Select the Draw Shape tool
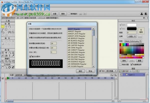The image size is (150, 103). (x=6, y=29)
